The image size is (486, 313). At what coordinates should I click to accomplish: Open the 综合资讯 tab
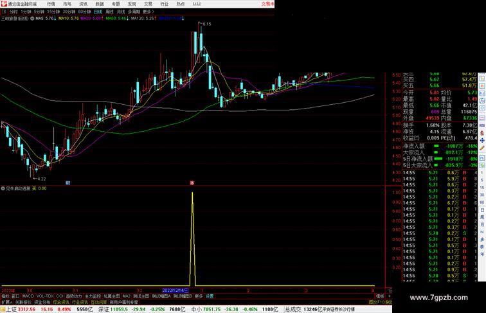tap(61, 302)
